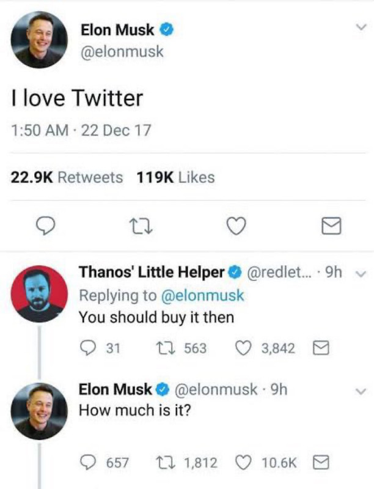Send main tweet via direct message

[331, 227]
